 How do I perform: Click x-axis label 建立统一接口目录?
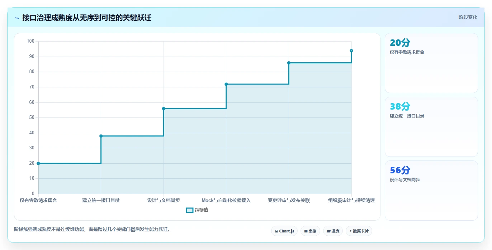click(x=101, y=200)
